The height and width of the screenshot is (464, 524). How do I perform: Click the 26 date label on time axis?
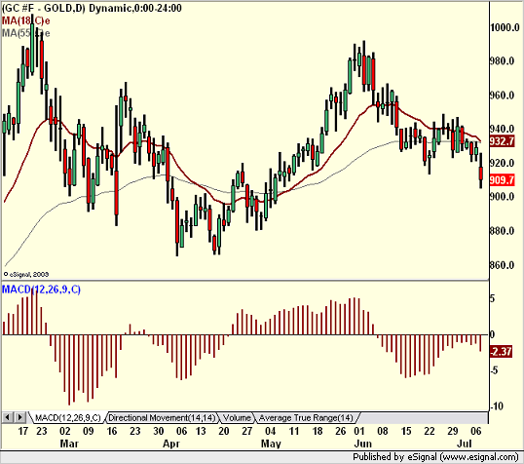341,431
